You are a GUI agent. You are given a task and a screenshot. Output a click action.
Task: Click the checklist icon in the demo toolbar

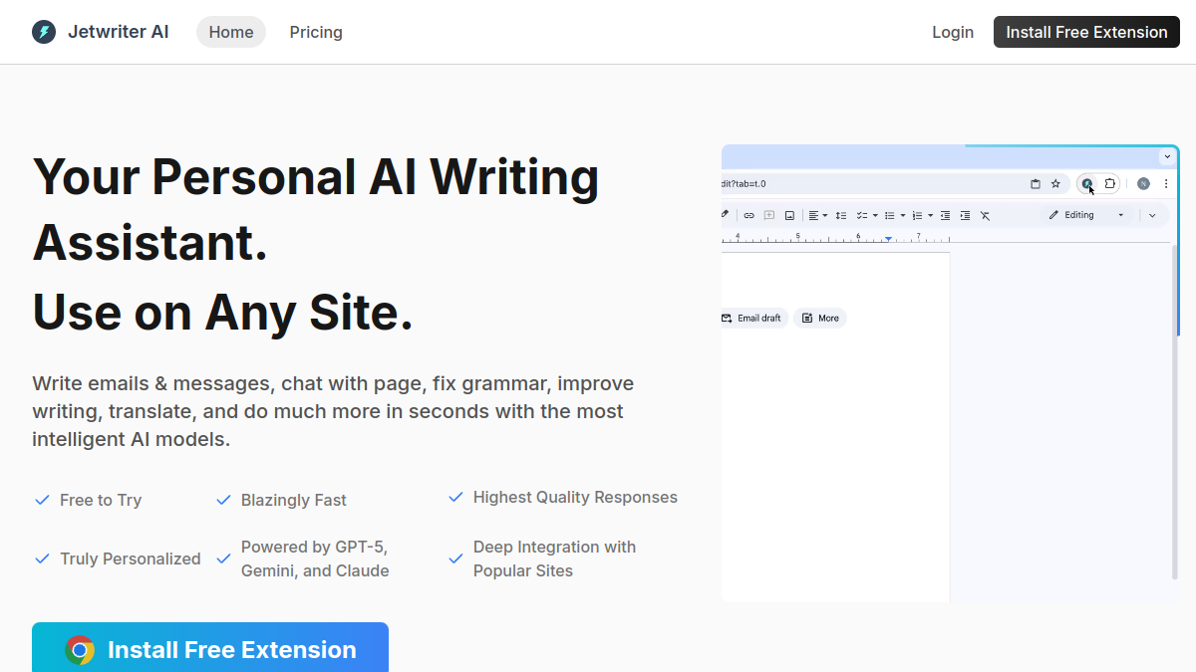click(x=862, y=215)
